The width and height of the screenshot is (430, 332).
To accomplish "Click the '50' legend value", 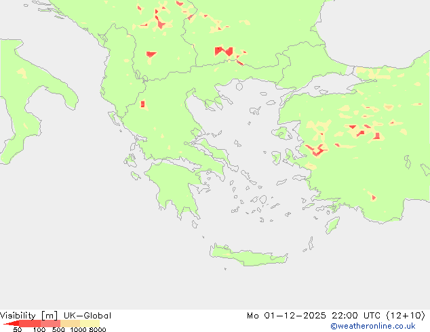I will tap(18, 329).
